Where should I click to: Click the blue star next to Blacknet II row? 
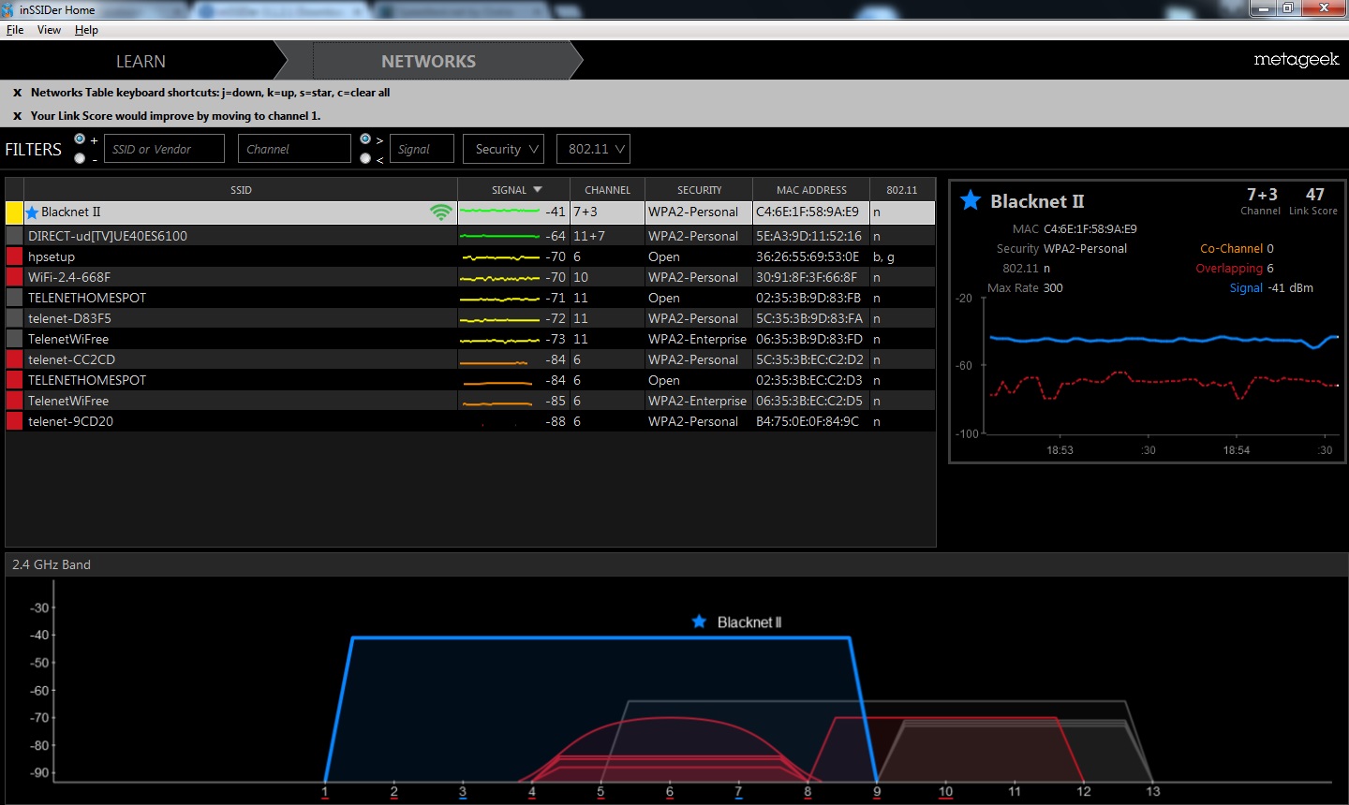32,212
